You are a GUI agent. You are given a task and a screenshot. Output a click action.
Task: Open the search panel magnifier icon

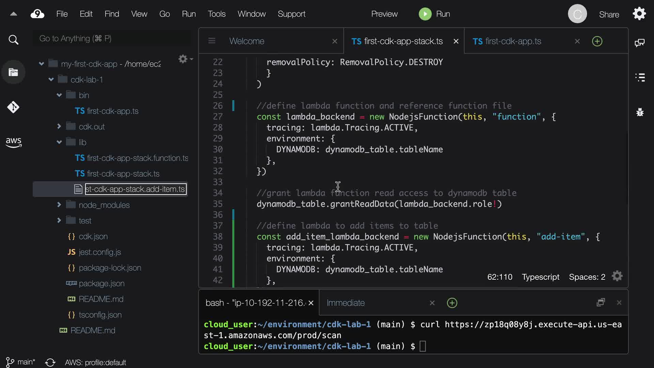13,40
